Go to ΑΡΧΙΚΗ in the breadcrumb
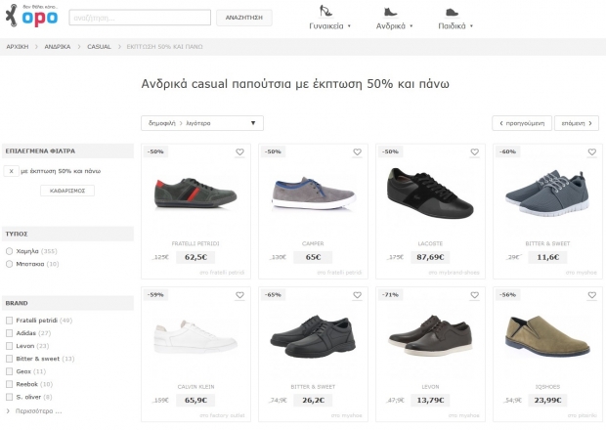 [x=18, y=47]
